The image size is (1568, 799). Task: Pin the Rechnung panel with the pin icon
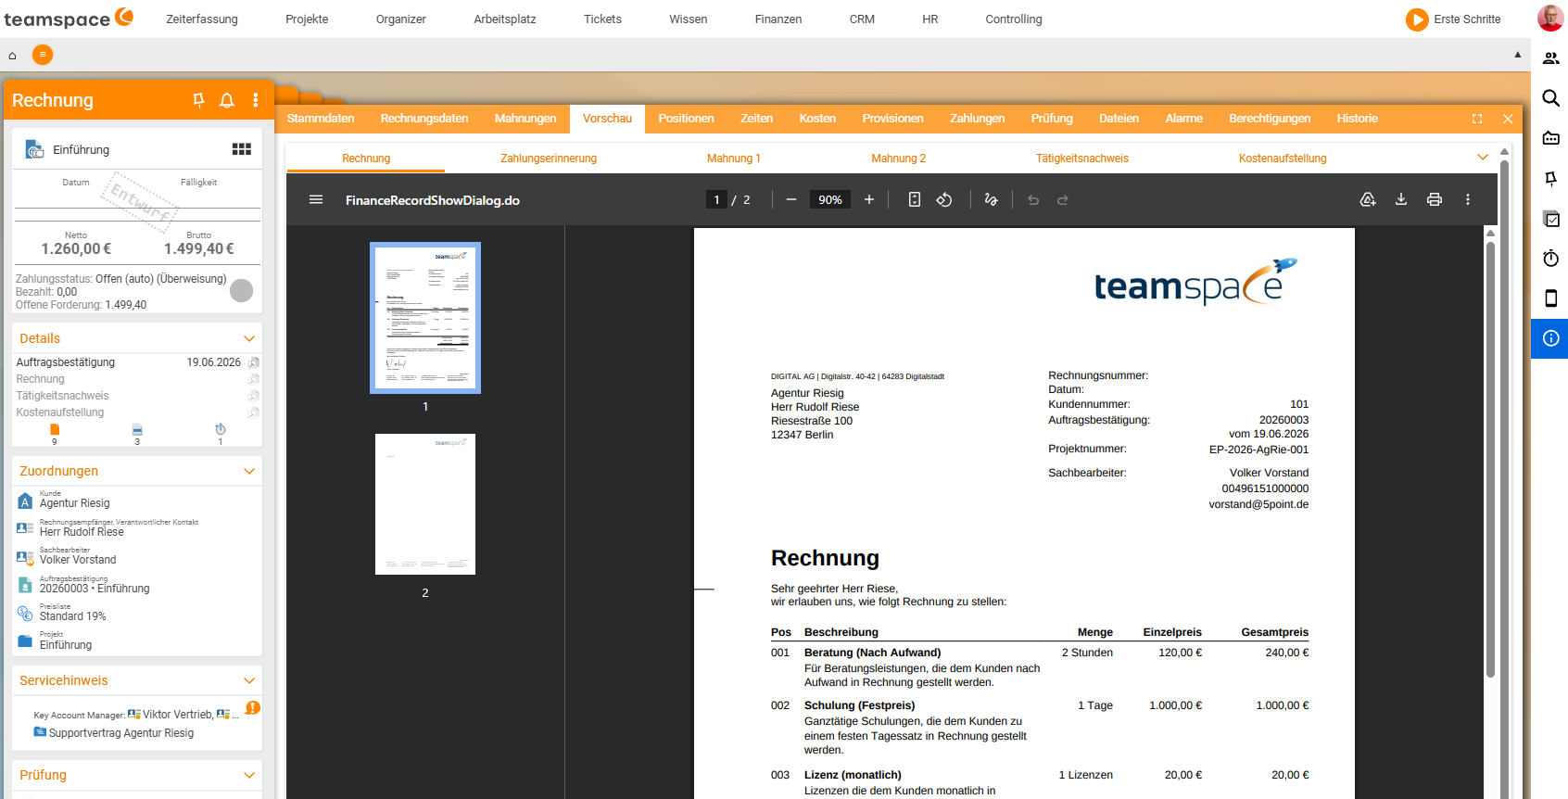tap(198, 100)
